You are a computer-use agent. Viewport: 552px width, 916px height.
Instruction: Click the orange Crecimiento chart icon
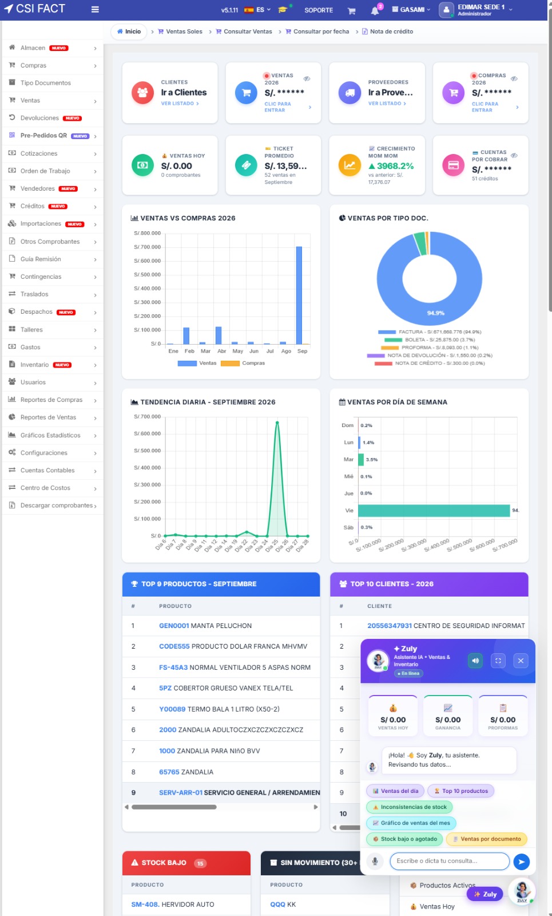(x=350, y=165)
